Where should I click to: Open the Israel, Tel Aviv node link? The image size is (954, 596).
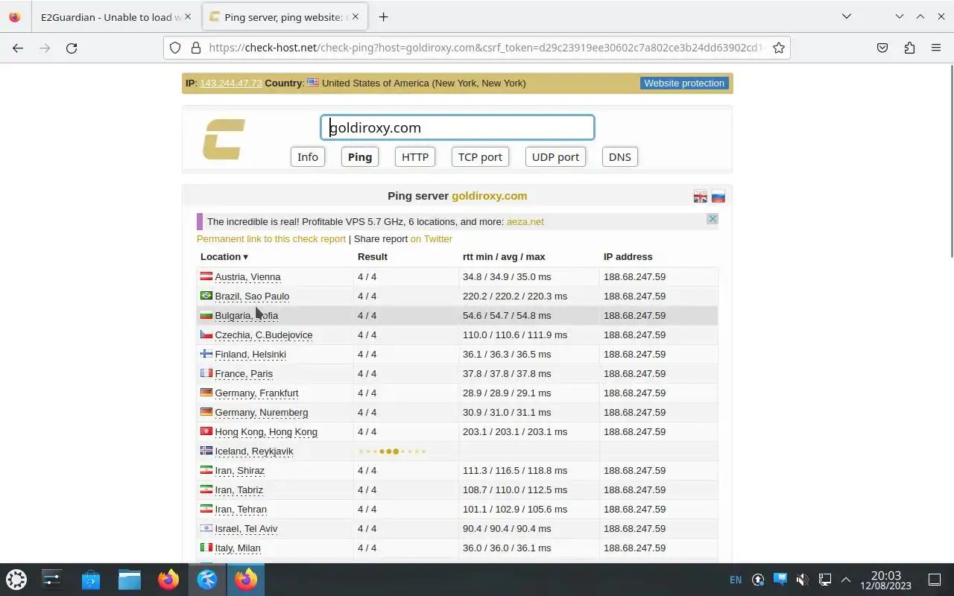pos(246,529)
